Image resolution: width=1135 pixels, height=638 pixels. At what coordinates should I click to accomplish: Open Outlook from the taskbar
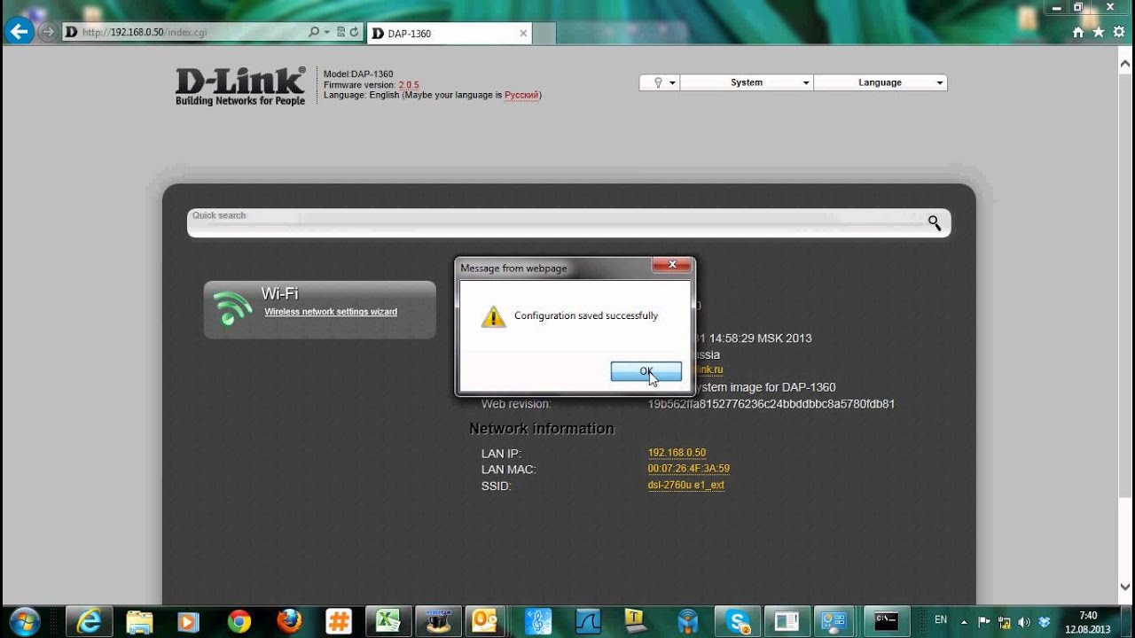tap(485, 621)
